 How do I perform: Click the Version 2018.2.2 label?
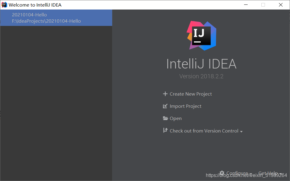[201, 76]
